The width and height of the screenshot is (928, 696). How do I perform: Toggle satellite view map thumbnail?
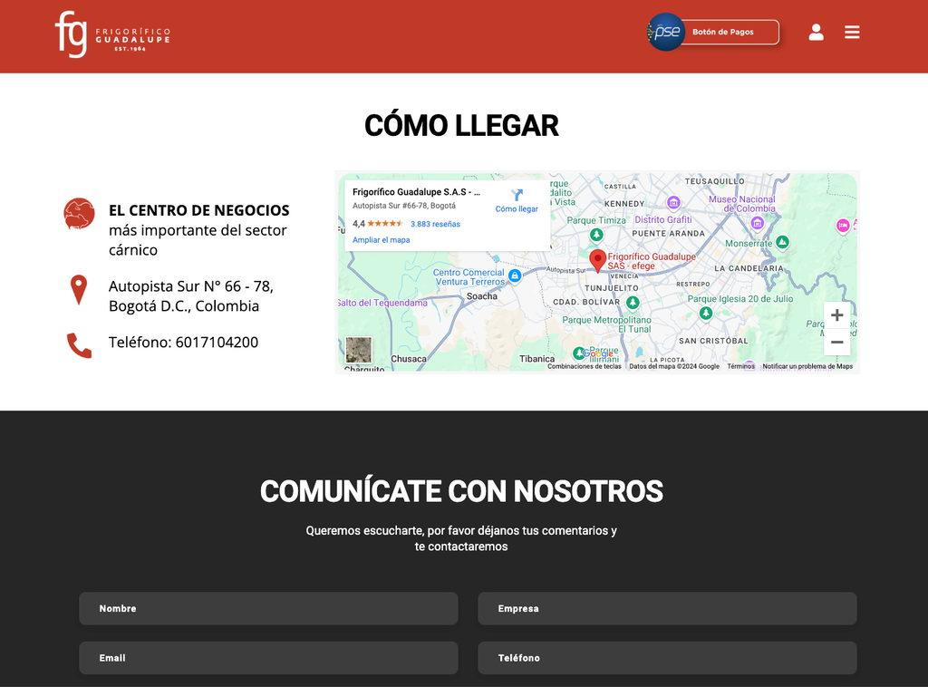[x=359, y=350]
